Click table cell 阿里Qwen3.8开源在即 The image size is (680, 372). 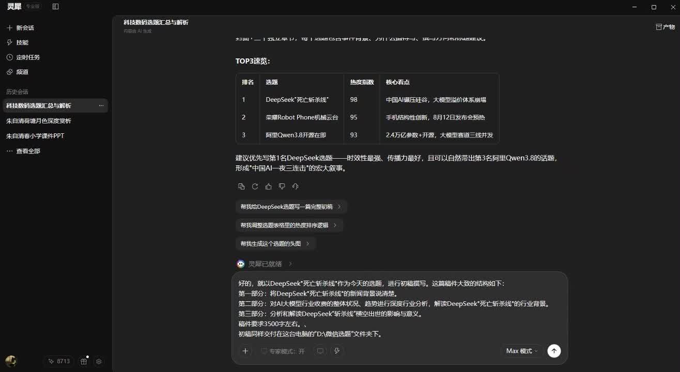coord(296,135)
